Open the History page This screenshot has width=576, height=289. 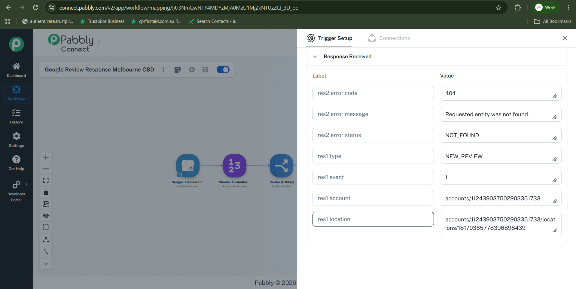pos(16,117)
